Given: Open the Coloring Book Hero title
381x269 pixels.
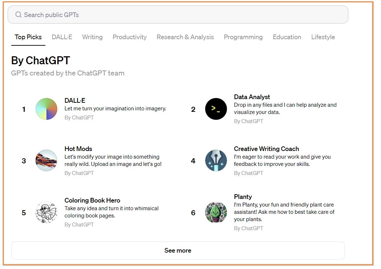Looking at the screenshot, I should (x=92, y=200).
